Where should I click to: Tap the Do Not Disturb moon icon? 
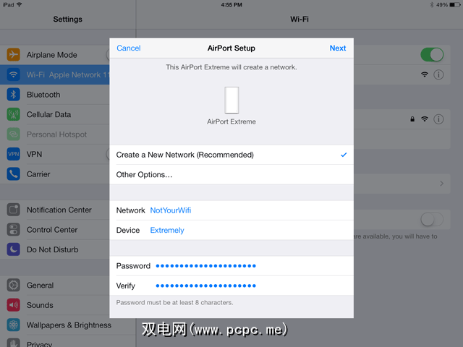(x=13, y=249)
